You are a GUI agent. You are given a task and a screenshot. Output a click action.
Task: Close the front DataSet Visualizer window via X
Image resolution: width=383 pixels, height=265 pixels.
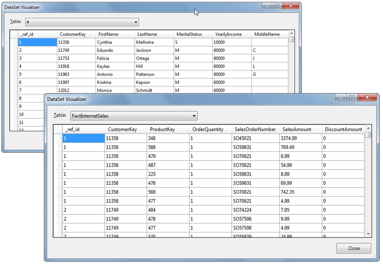[x=367, y=97]
